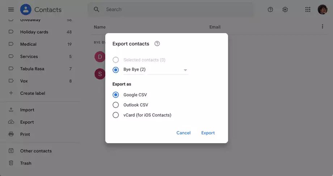
Task: Click the Trash bin icon in sidebar
Action: click(11, 163)
